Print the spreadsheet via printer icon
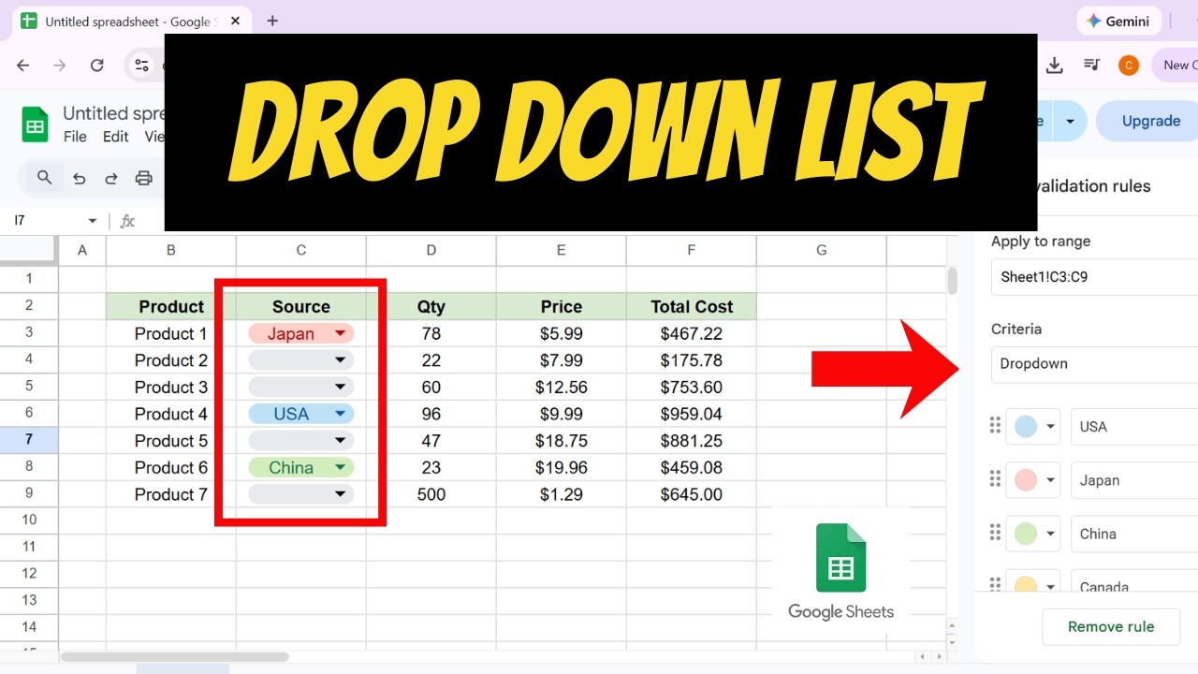The height and width of the screenshot is (674, 1198). [143, 178]
